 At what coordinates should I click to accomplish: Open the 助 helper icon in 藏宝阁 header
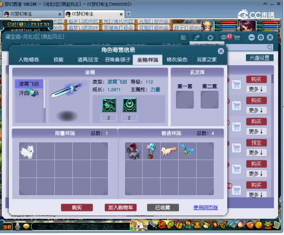coord(183,38)
